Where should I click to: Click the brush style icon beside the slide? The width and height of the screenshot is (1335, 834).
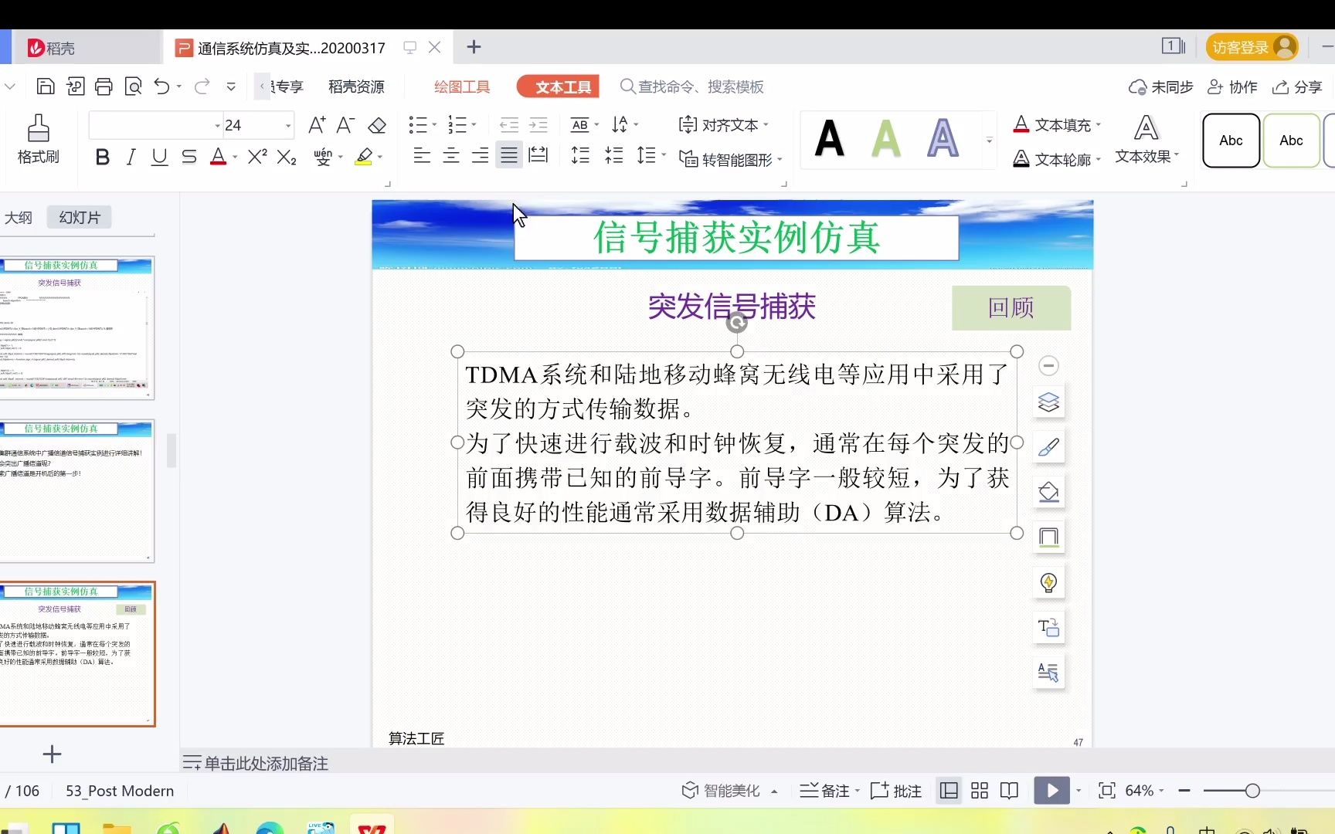pyautogui.click(x=1048, y=447)
